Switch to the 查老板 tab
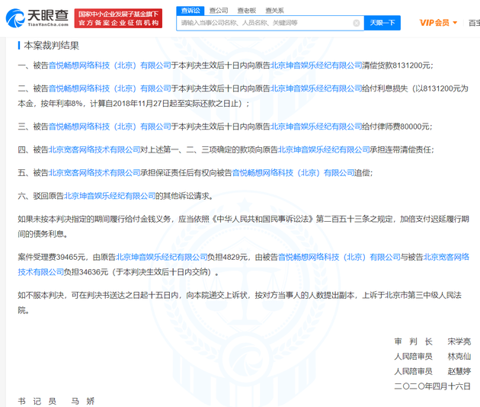 (x=247, y=11)
